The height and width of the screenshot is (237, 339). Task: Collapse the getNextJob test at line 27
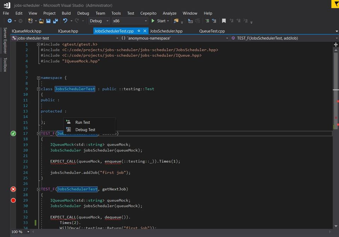38,189
